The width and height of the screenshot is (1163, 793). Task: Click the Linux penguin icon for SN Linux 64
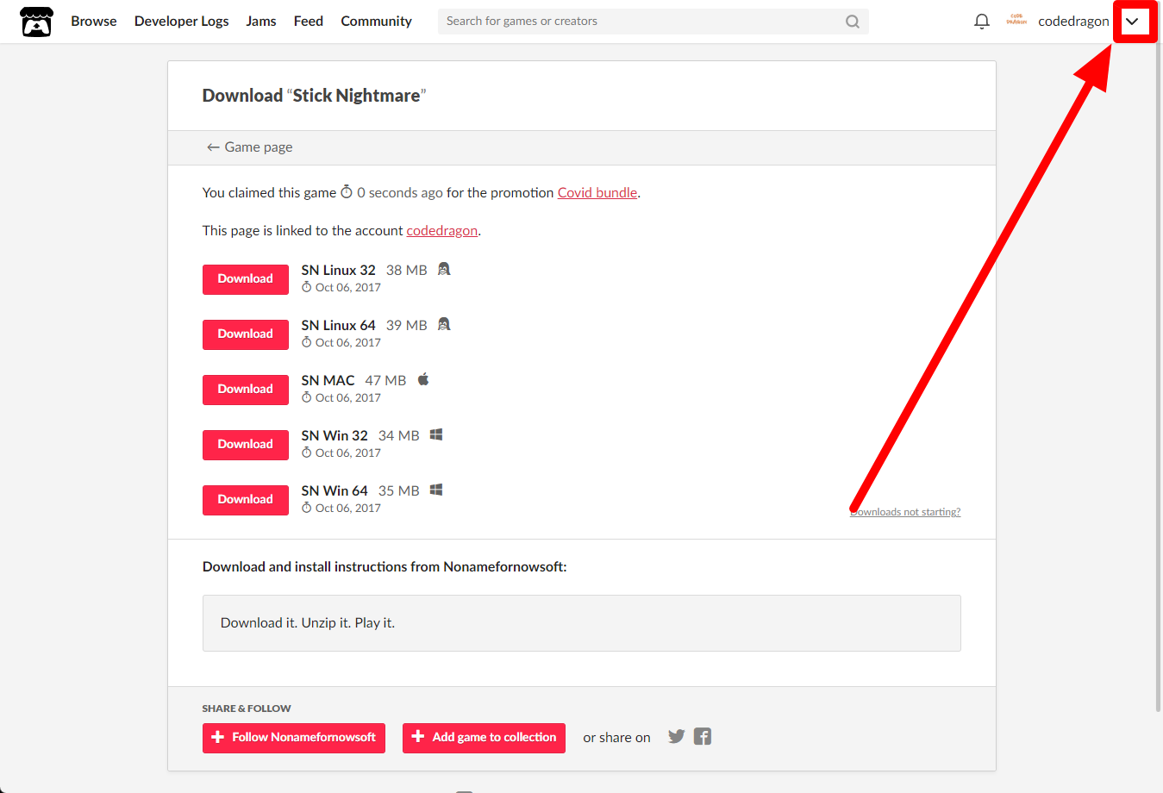(444, 324)
